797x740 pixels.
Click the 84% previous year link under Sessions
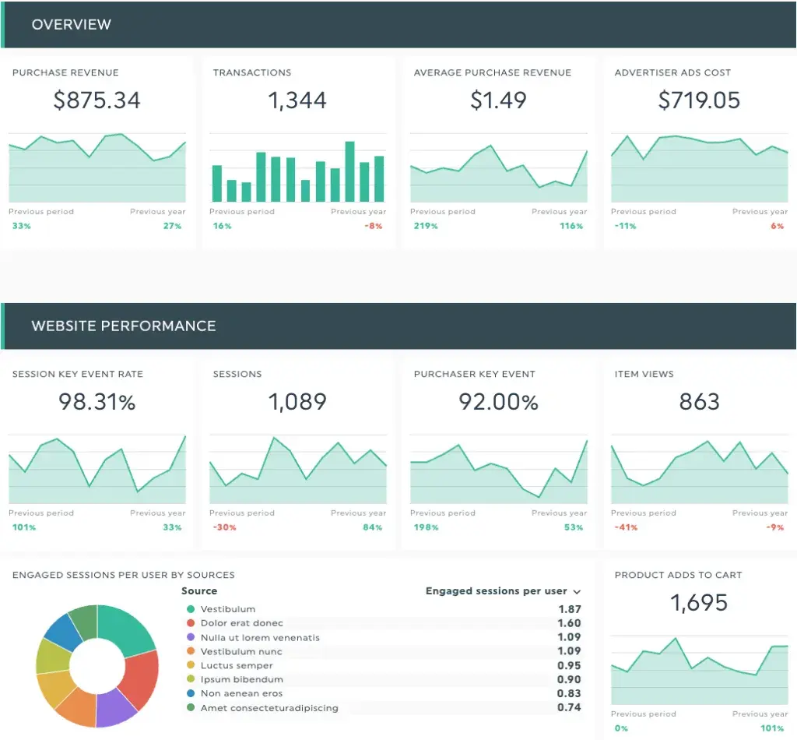pos(372,527)
